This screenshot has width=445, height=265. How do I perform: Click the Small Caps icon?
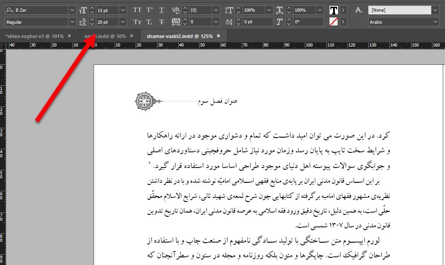(x=137, y=21)
